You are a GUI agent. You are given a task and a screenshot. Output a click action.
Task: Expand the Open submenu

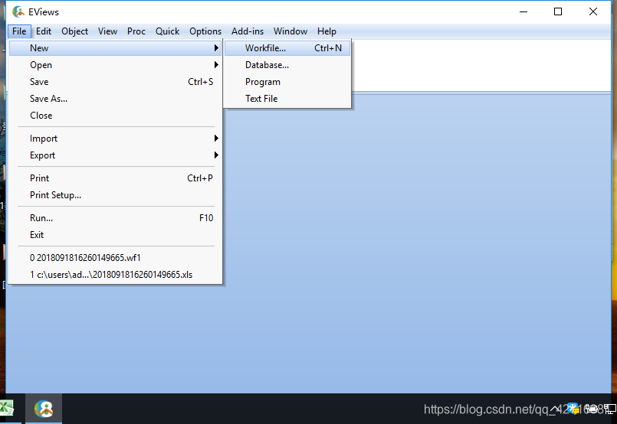[116, 65]
